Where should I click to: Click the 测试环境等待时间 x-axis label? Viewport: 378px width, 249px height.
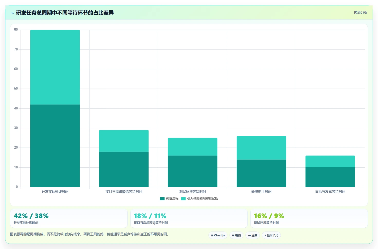click(193, 192)
